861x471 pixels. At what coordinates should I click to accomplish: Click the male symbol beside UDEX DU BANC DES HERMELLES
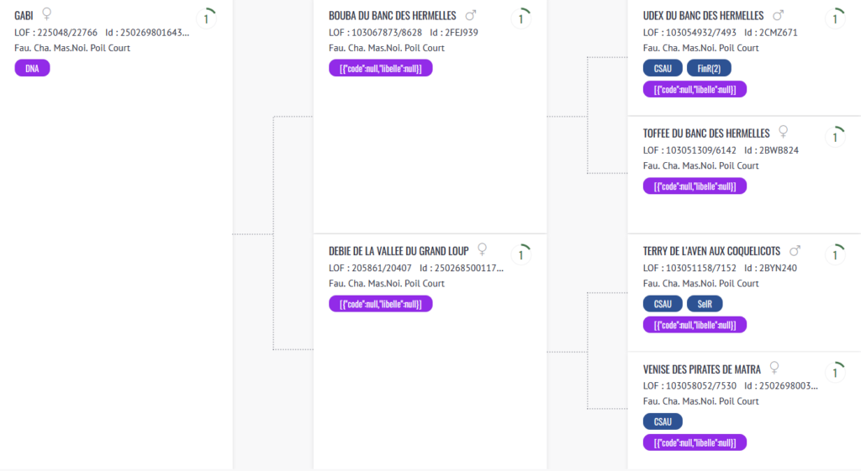click(x=778, y=15)
